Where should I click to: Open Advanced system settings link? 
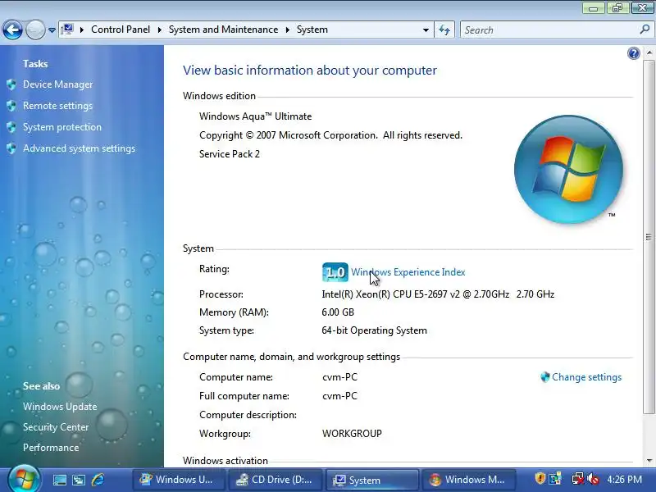tap(79, 148)
